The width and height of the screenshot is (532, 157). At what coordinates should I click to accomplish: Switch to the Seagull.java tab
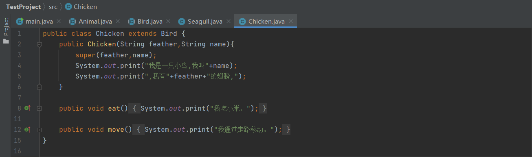205,21
